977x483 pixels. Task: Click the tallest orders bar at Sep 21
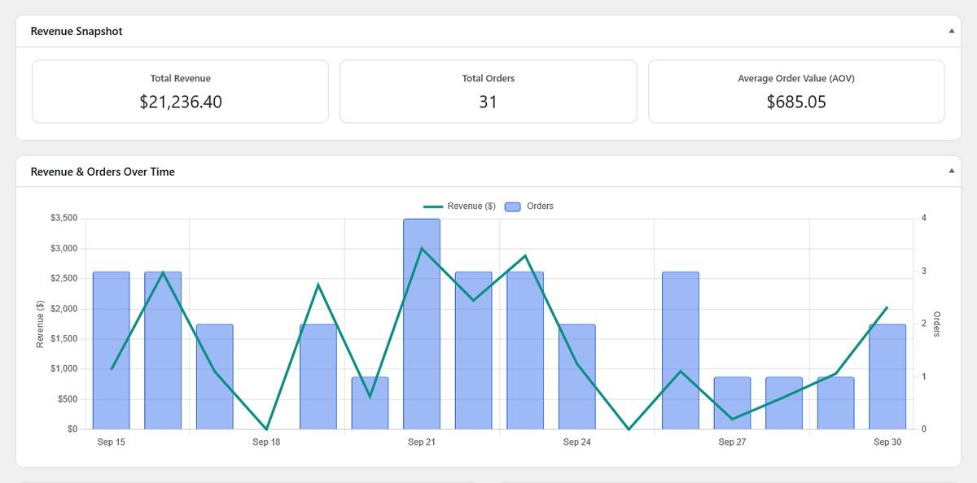[x=422, y=324]
